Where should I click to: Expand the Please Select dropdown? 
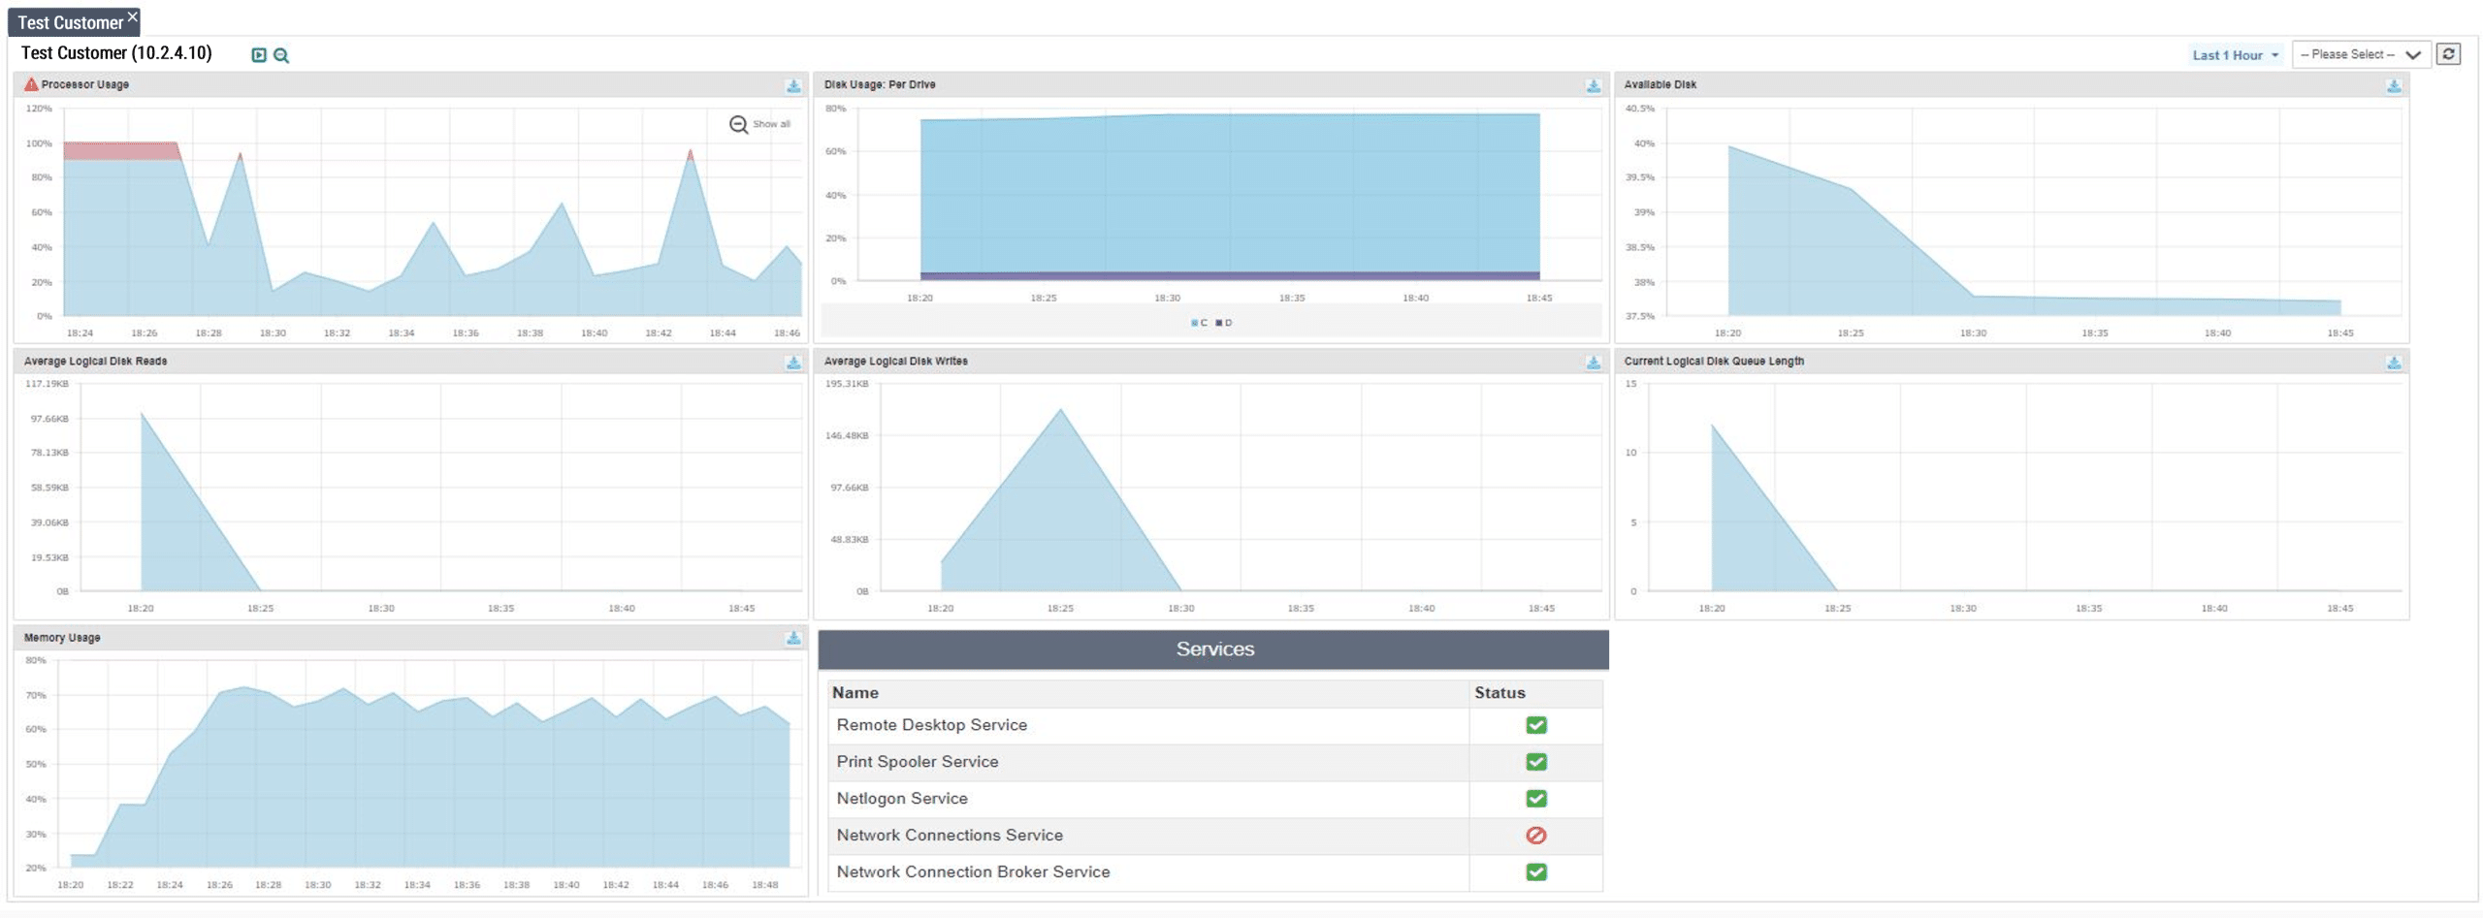(2360, 54)
